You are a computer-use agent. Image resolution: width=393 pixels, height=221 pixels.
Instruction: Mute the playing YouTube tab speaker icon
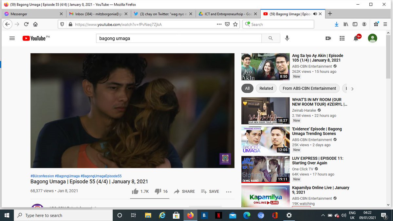(x=315, y=14)
